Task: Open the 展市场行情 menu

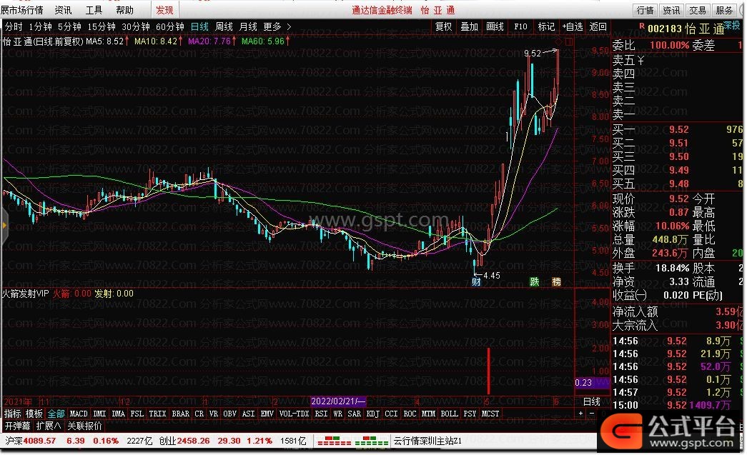Action: (21, 10)
